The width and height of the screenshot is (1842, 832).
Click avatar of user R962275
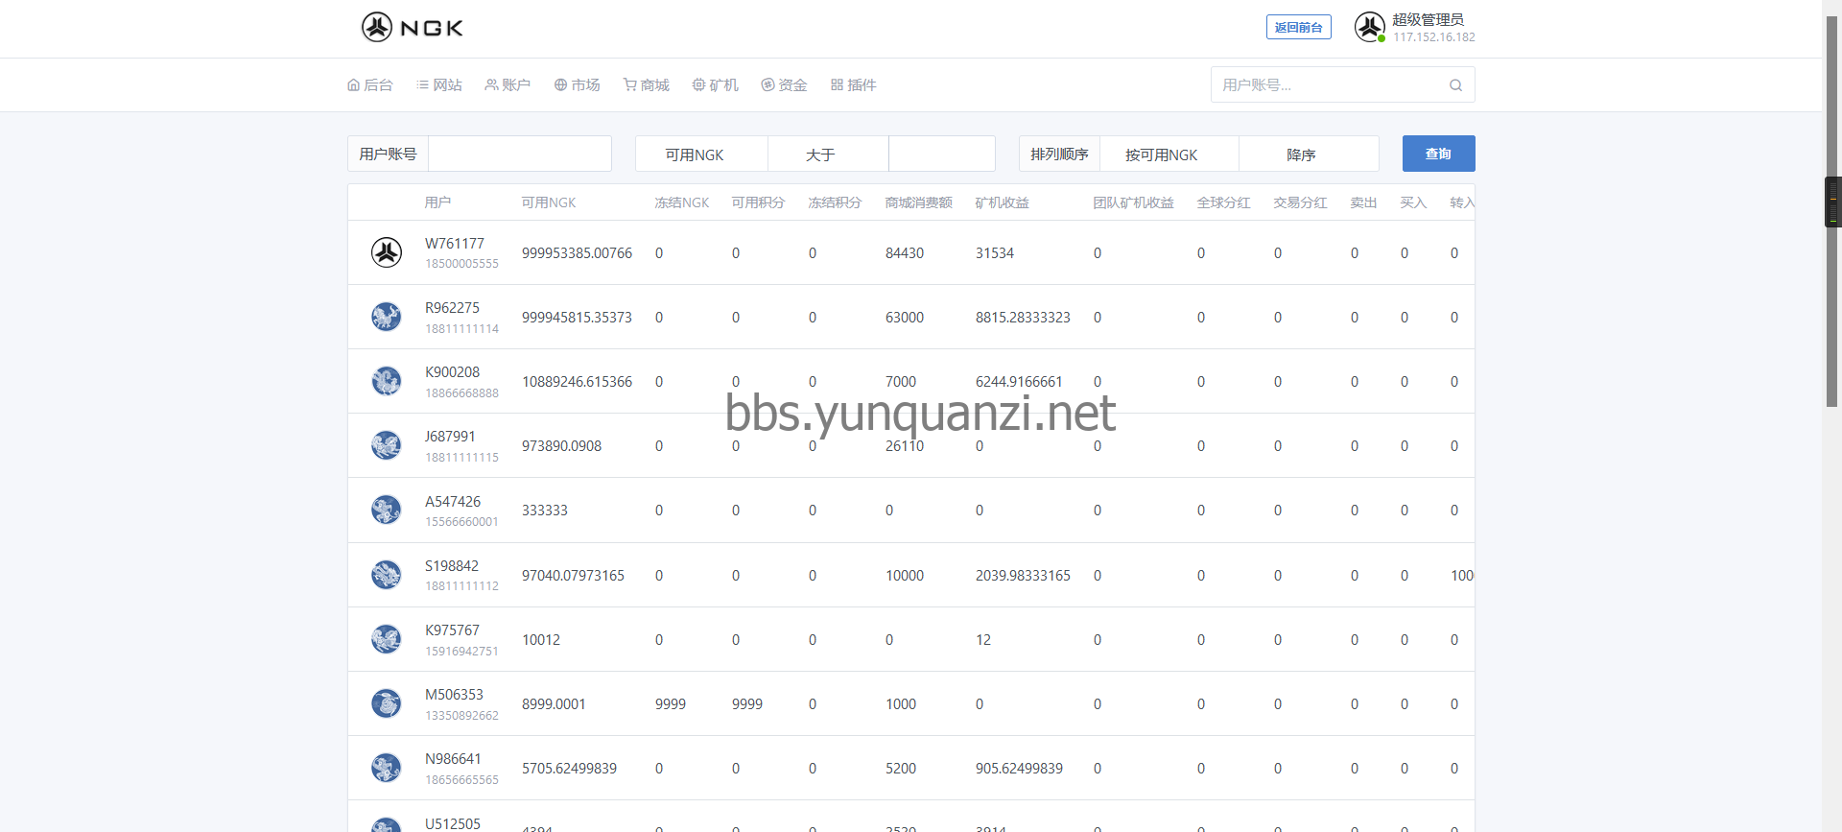pyautogui.click(x=387, y=317)
